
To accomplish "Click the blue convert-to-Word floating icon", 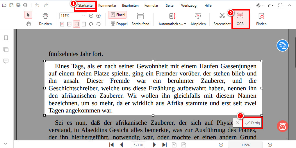I will tap(282, 45).
